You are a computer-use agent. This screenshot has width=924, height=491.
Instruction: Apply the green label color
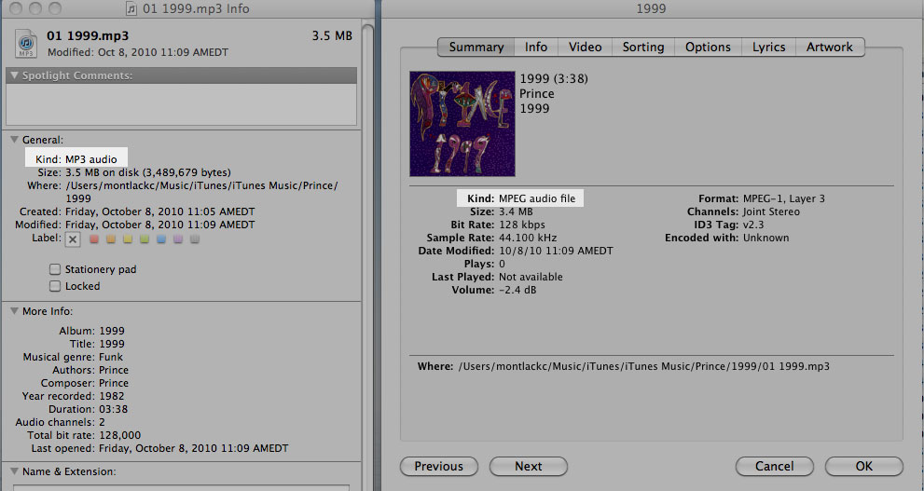point(145,239)
